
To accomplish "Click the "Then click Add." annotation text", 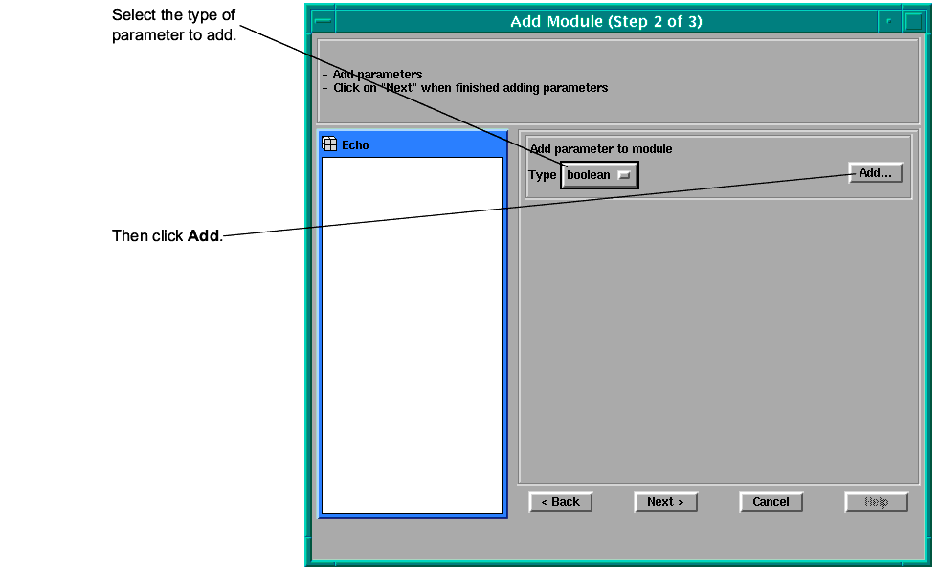I will click(x=167, y=235).
